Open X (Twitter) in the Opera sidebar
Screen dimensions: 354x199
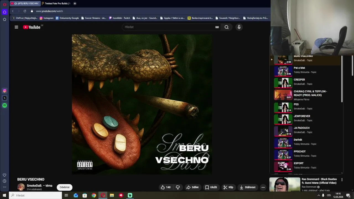pos(4,98)
